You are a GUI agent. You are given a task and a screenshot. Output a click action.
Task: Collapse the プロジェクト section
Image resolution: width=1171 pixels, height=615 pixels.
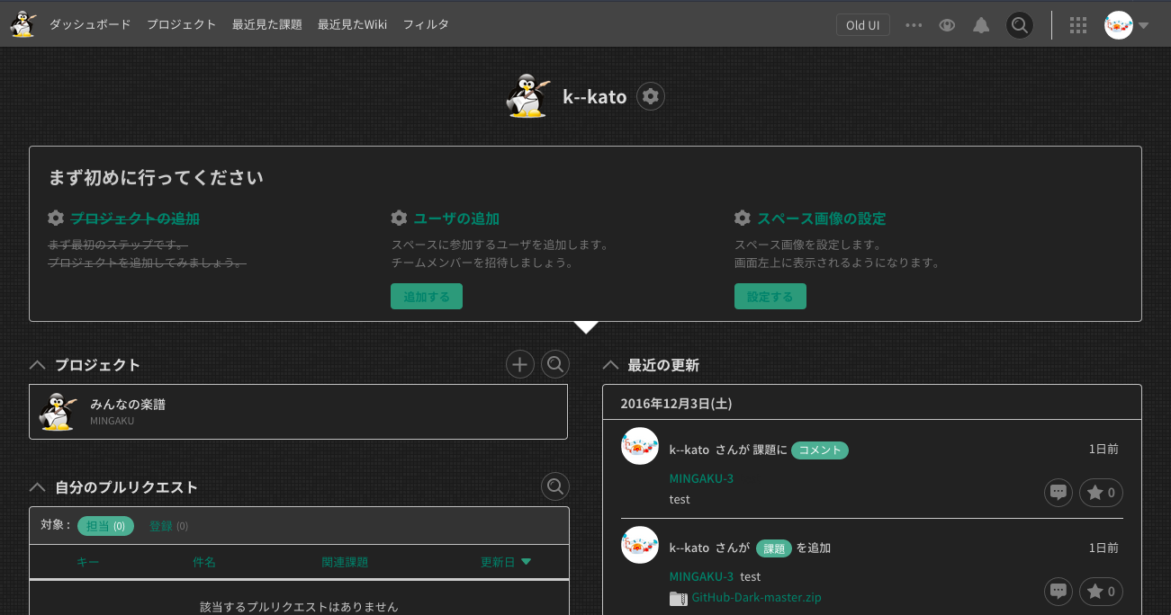click(x=37, y=365)
